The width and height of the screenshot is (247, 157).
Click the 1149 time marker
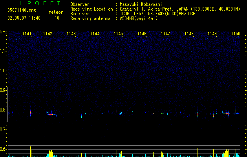tap(212, 34)
